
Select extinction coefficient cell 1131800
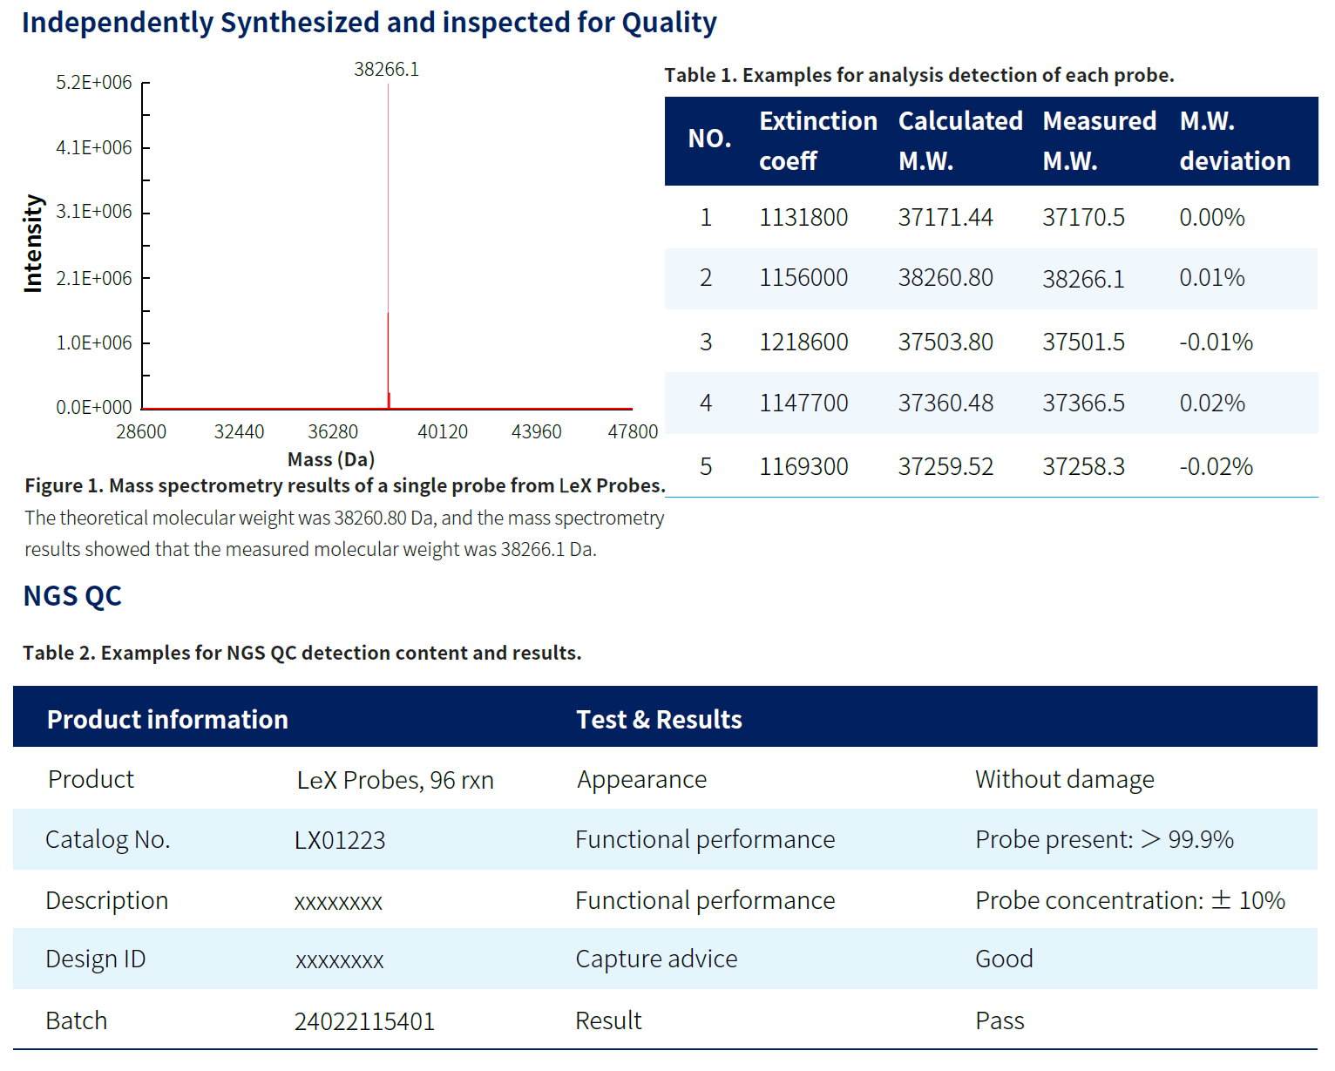[803, 218]
